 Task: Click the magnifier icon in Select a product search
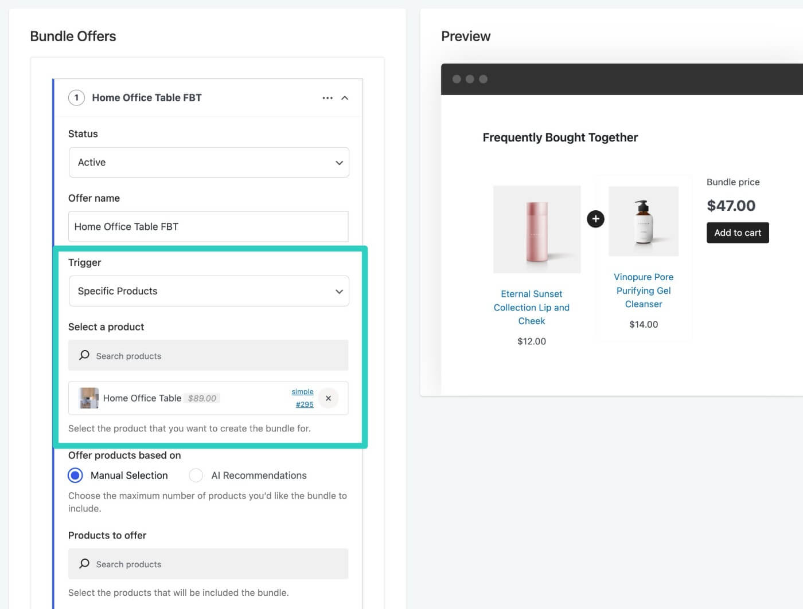(x=84, y=355)
